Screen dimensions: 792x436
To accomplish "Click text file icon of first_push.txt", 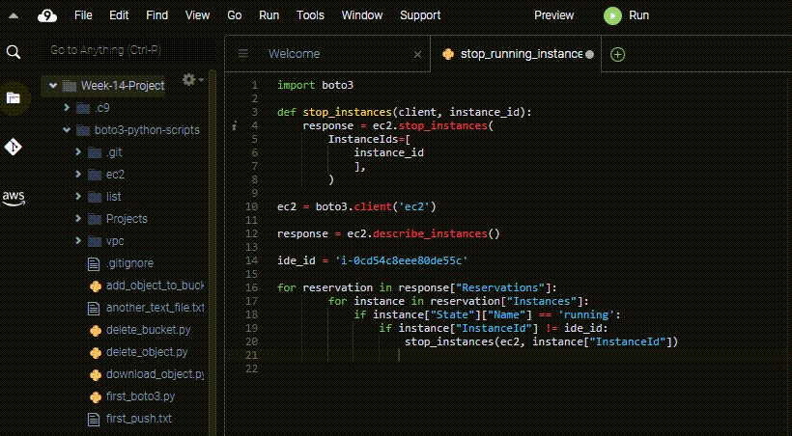I will point(94,420).
